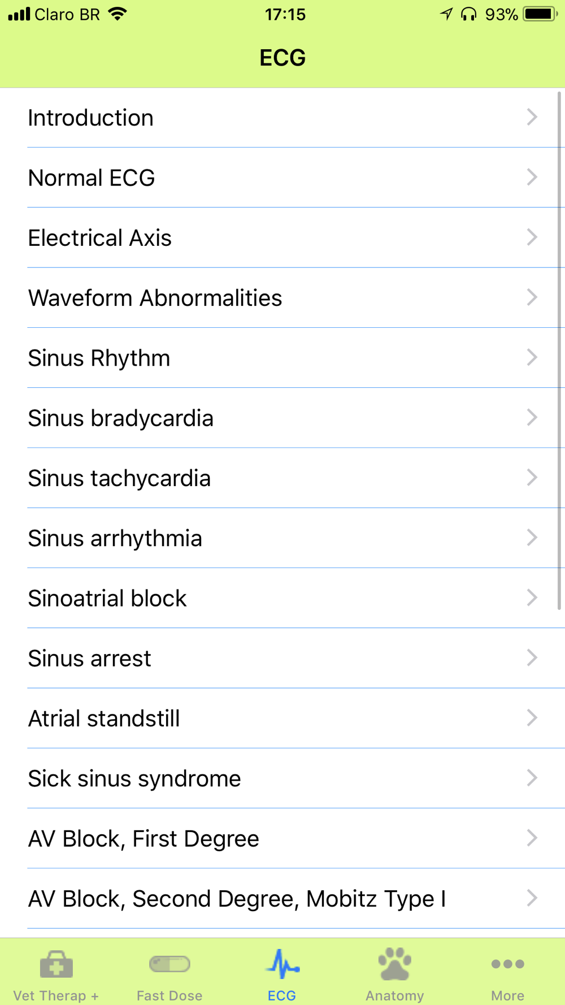Image resolution: width=565 pixels, height=1005 pixels.
Task: Select the ECG heartbeat waveform icon
Action: tap(282, 964)
